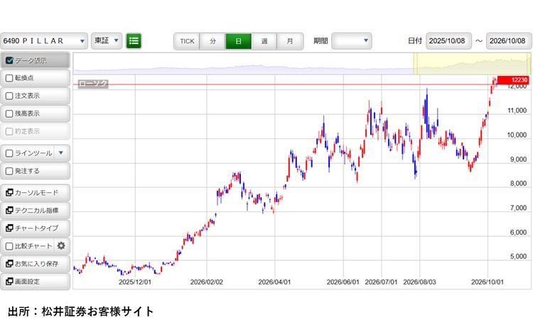Open カーソルモード popup window
Image resolution: width=533 pixels, height=322 pixels.
point(36,193)
